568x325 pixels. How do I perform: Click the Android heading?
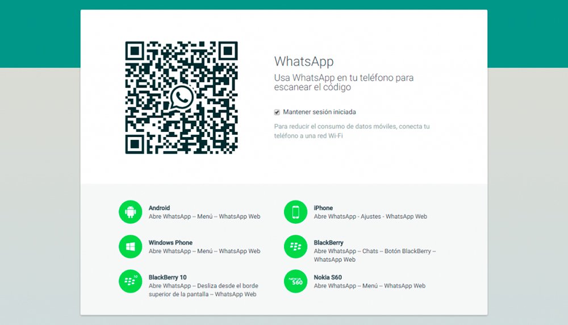[x=159, y=208]
